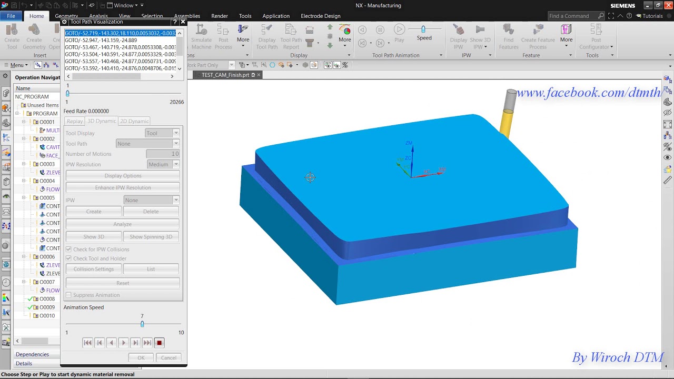The height and width of the screenshot is (379, 674).
Task: Collapse the O0005 program group
Action: 24,198
